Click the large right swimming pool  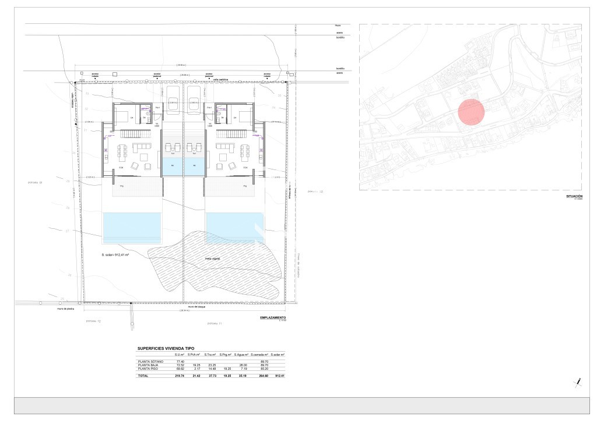tap(234, 227)
